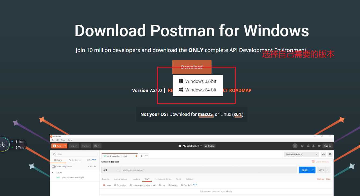Click the satellite interceptor icon
Screen dimensions: 360x196
point(303,146)
